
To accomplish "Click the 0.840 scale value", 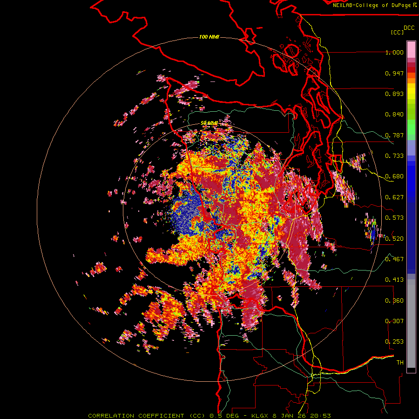I will (394, 115).
